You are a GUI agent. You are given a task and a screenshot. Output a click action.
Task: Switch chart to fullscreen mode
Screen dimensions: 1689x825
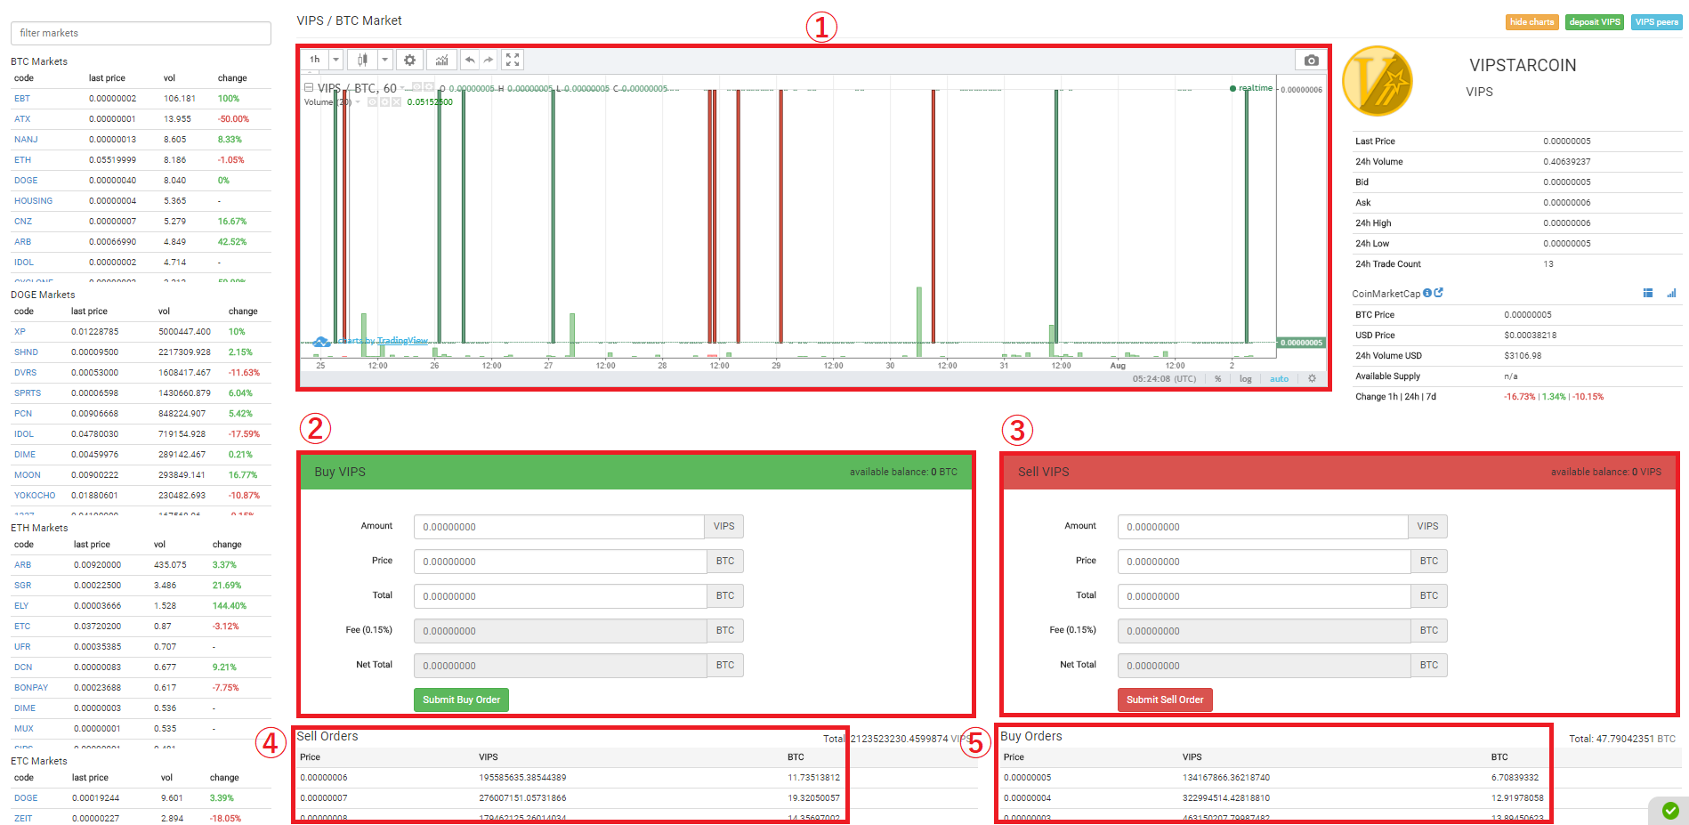[513, 60]
